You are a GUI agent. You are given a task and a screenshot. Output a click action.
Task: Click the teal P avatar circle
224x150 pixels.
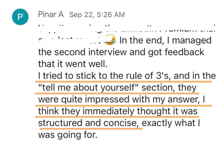point(20,17)
